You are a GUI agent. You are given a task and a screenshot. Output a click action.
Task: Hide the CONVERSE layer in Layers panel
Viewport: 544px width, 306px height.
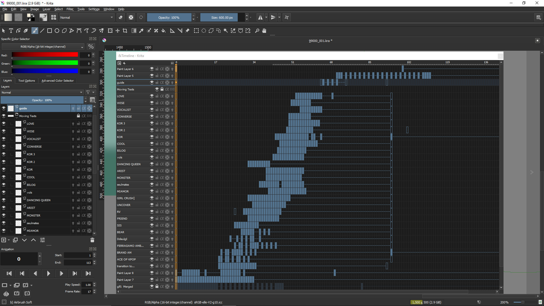(x=4, y=146)
